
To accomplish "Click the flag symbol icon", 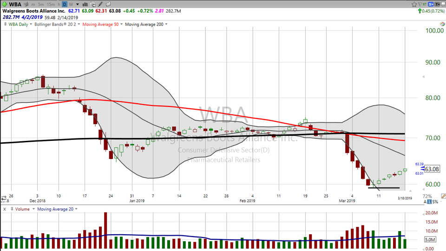I will (x=420, y=4).
